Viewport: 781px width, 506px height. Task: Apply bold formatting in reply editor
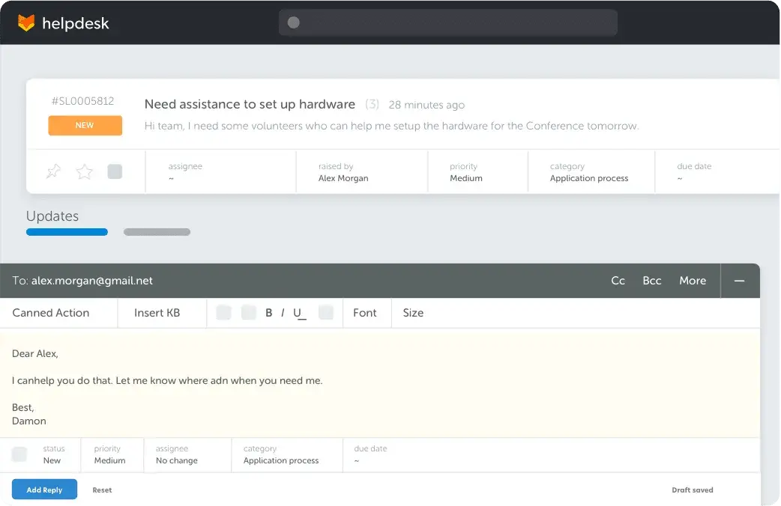click(268, 313)
